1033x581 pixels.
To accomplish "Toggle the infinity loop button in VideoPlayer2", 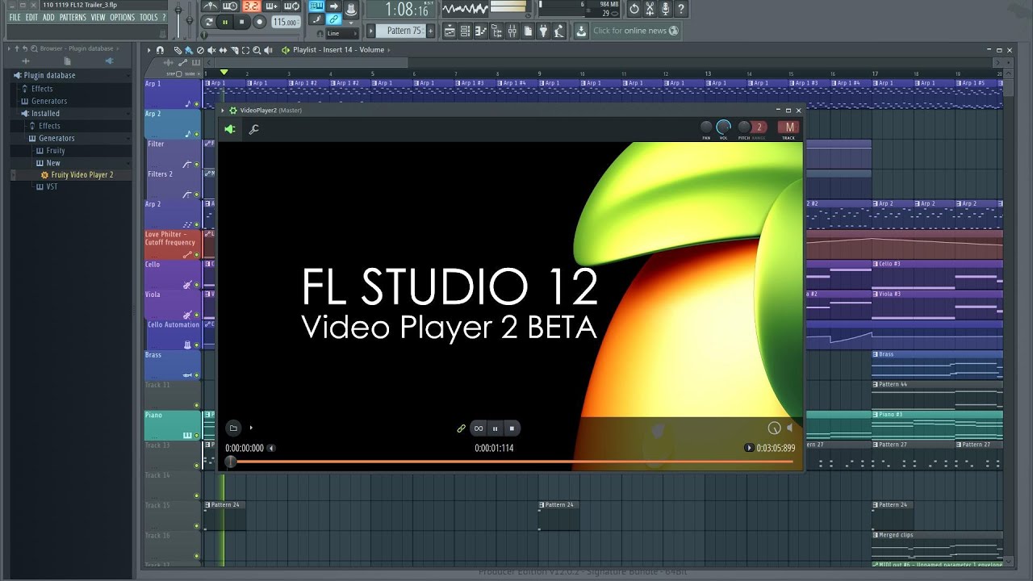I will pyautogui.click(x=479, y=428).
